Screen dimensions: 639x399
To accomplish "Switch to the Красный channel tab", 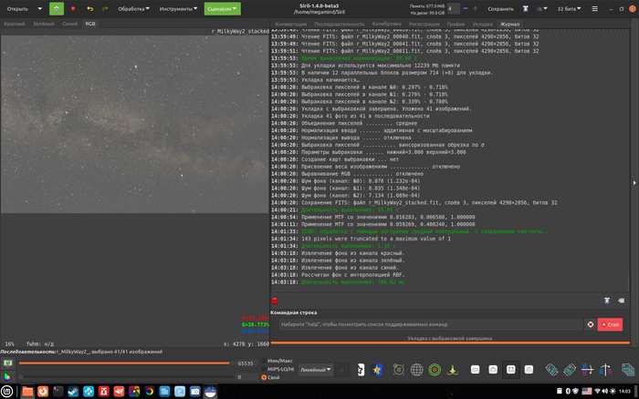I will tap(15, 24).
